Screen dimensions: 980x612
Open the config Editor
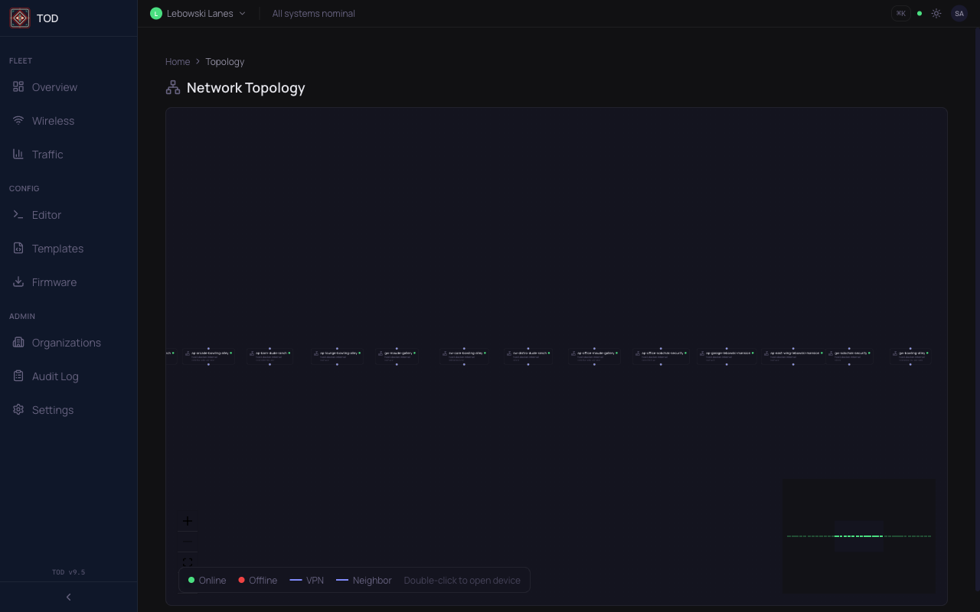46,215
